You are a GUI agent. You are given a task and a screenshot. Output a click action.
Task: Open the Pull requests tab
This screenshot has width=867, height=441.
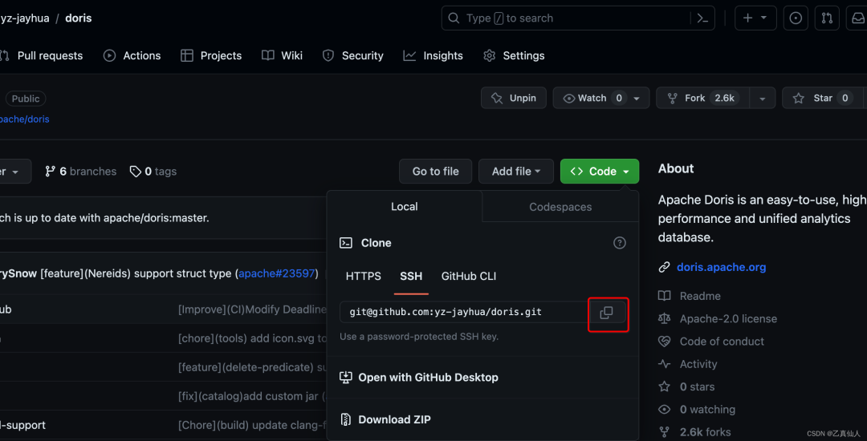pyautogui.click(x=42, y=56)
